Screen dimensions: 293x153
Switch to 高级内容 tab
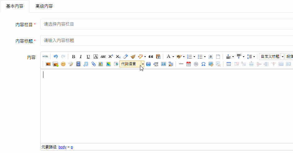click(44, 6)
